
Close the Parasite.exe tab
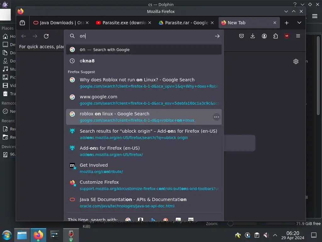[x=150, y=23]
